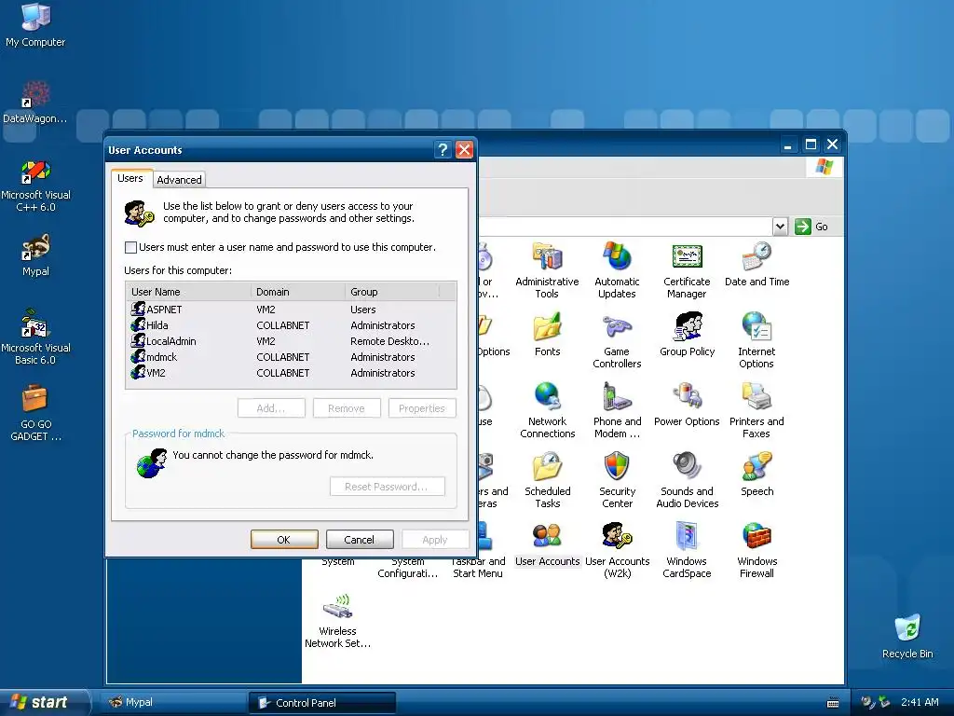954x716 pixels.
Task: Open the Speech applet
Action: (756, 475)
